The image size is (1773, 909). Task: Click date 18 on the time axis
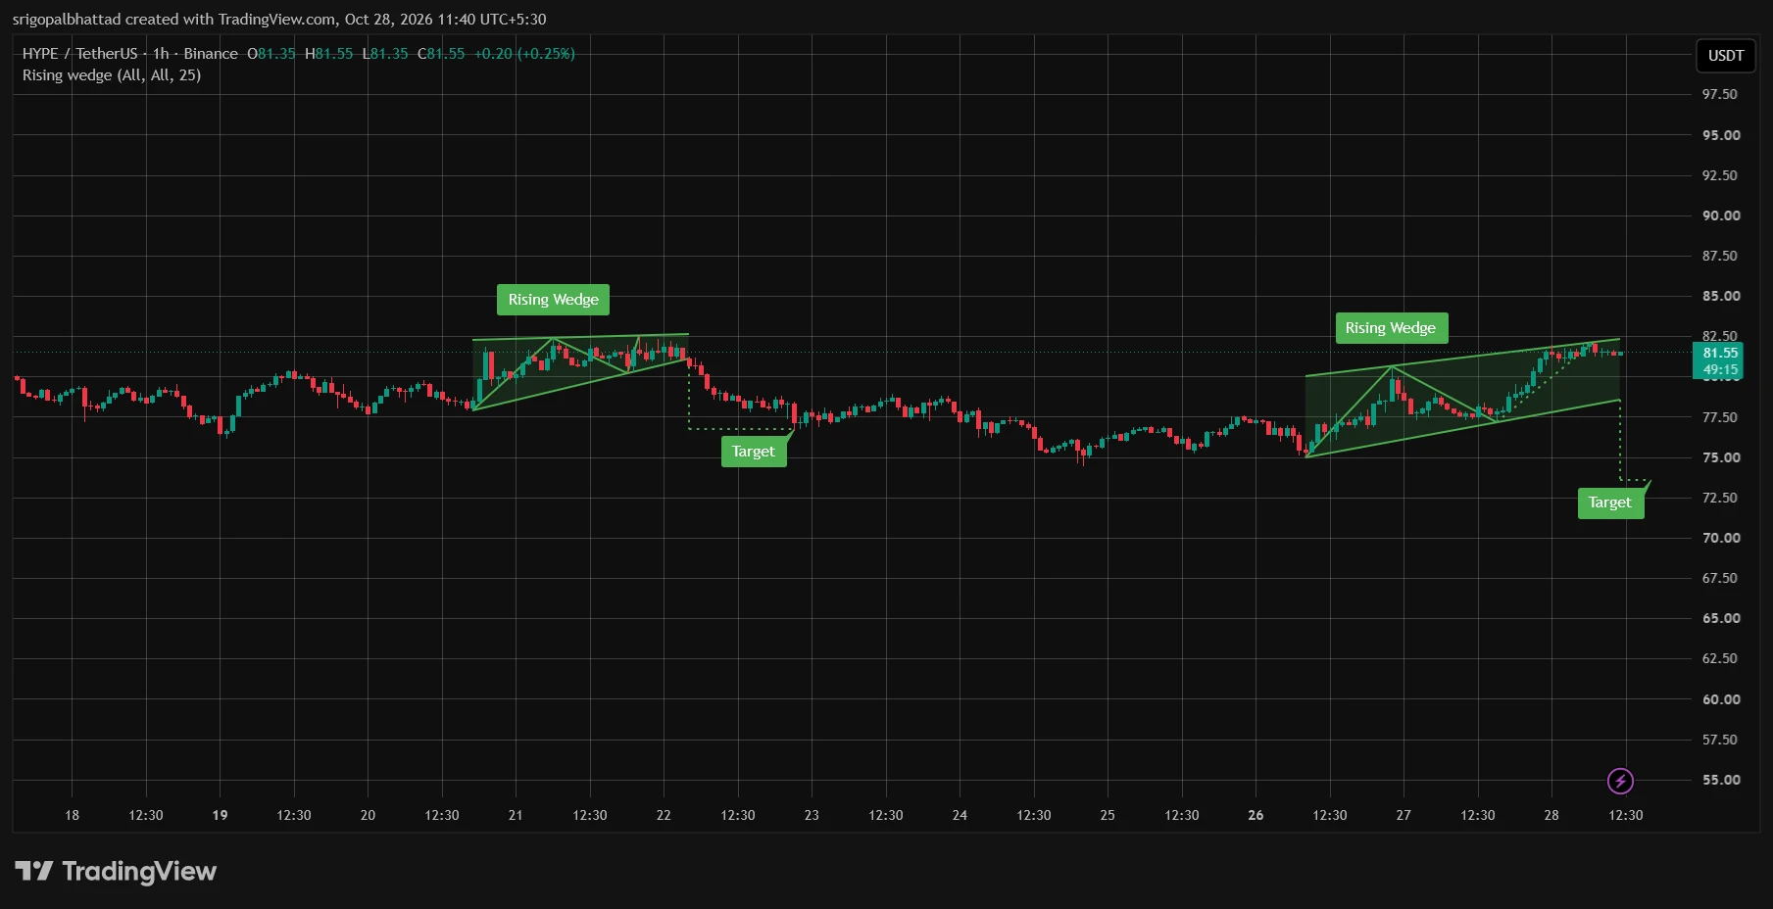pyautogui.click(x=72, y=815)
